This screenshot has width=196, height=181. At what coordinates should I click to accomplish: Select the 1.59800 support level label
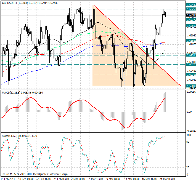click(x=191, y=86)
